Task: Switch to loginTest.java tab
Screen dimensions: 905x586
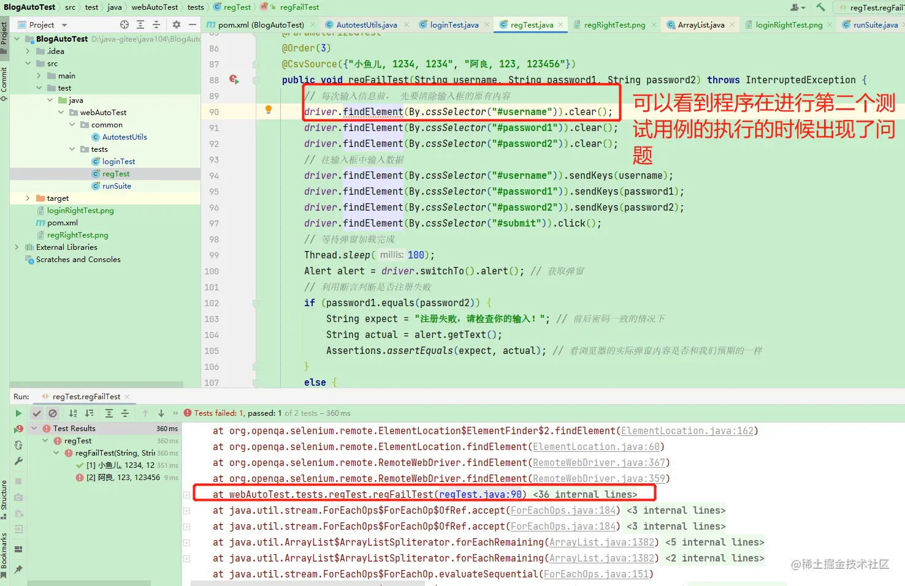Action: click(454, 24)
